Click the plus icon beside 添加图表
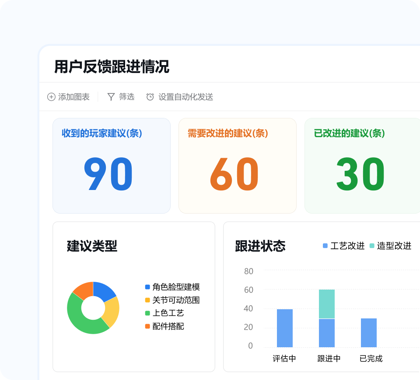Viewport: 420px width, 380px height. pos(51,97)
